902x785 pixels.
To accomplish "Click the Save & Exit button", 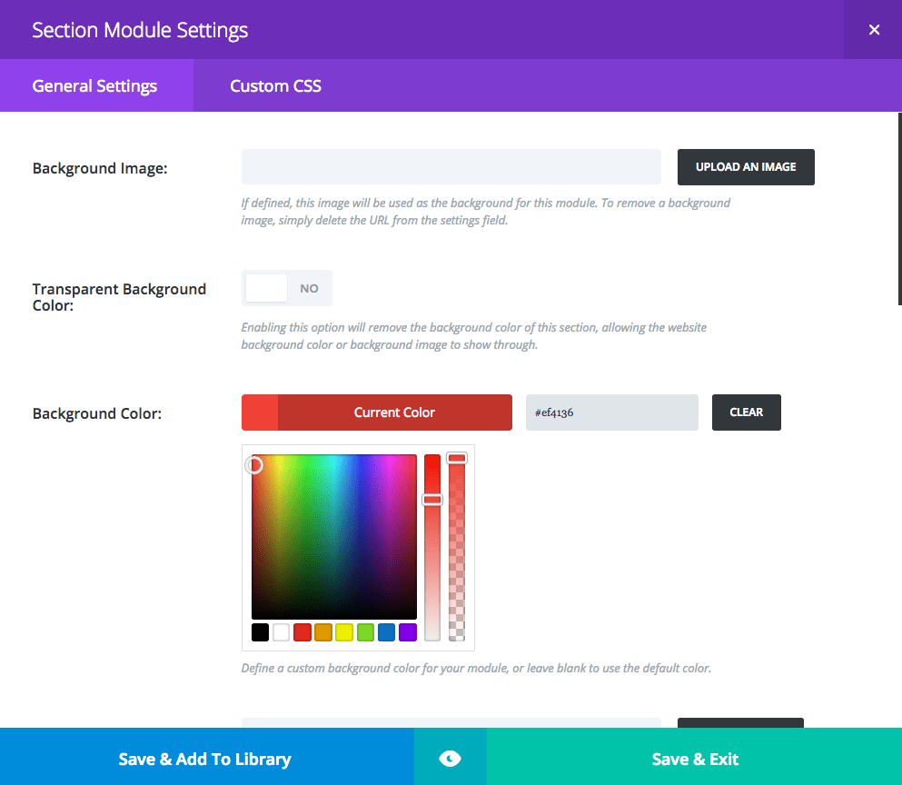I will (x=695, y=759).
